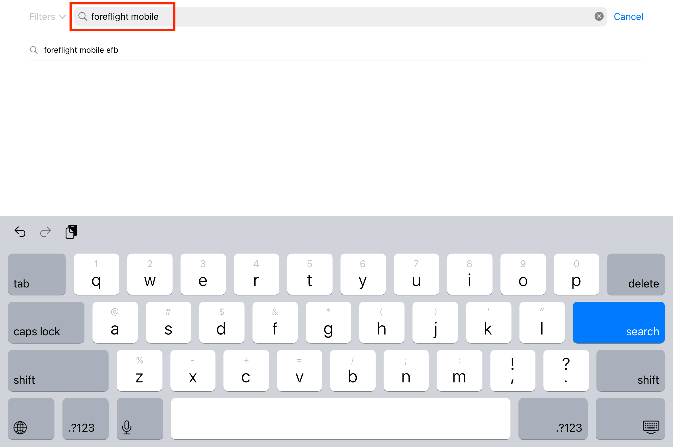The image size is (673, 447).
Task: Tap the tab key
Action: 37,274
